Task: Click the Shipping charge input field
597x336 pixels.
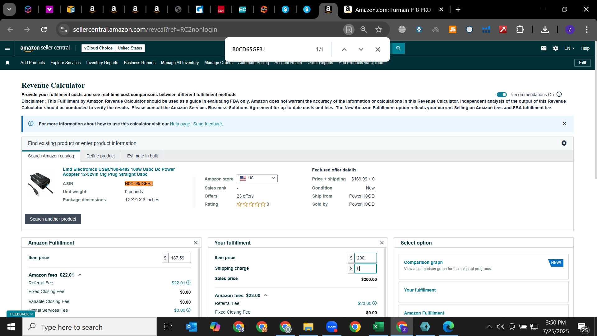Action: (365, 268)
